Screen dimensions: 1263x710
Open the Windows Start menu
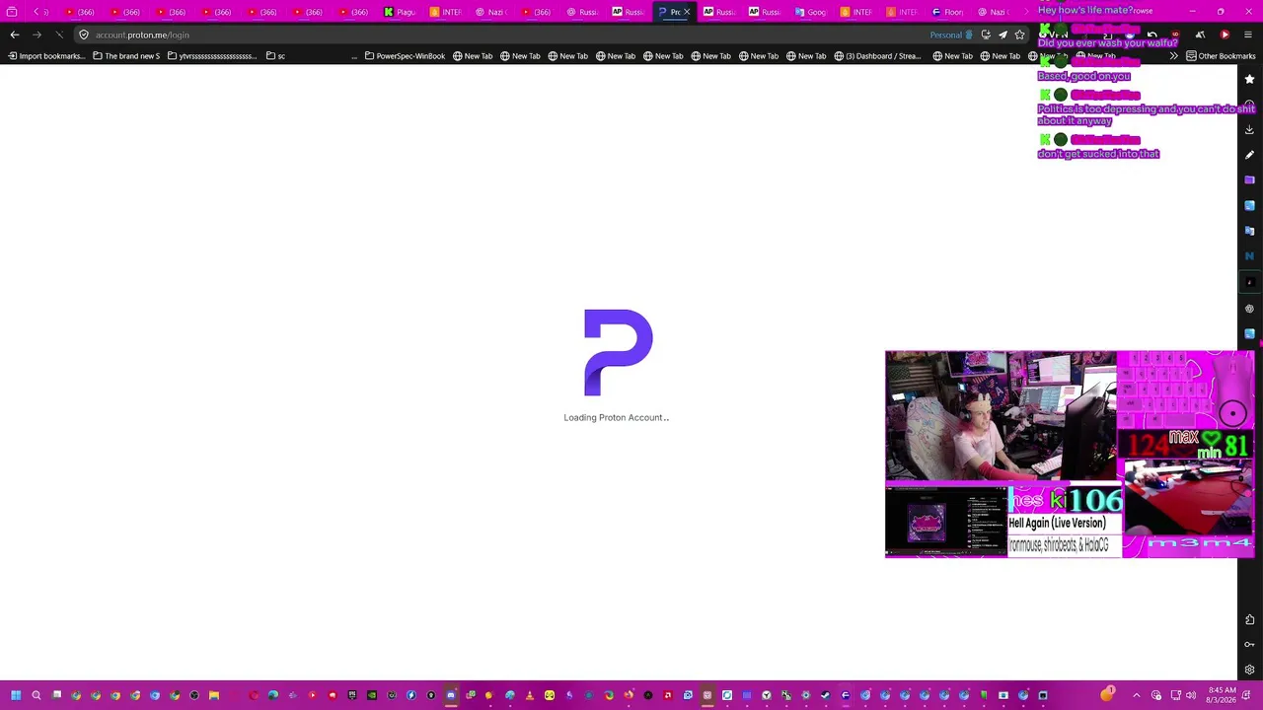(16, 695)
